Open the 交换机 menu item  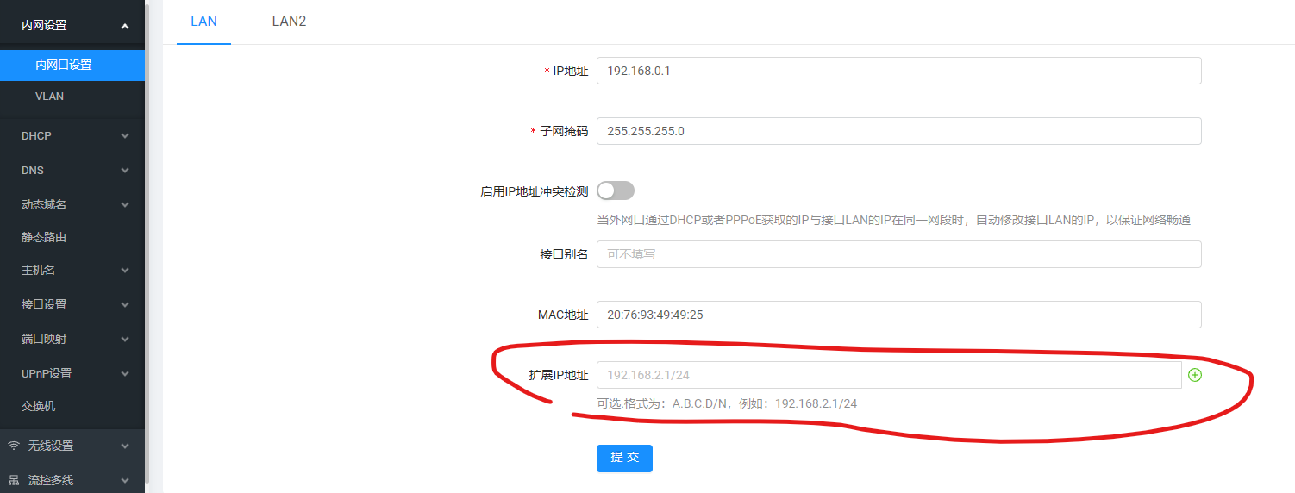39,406
